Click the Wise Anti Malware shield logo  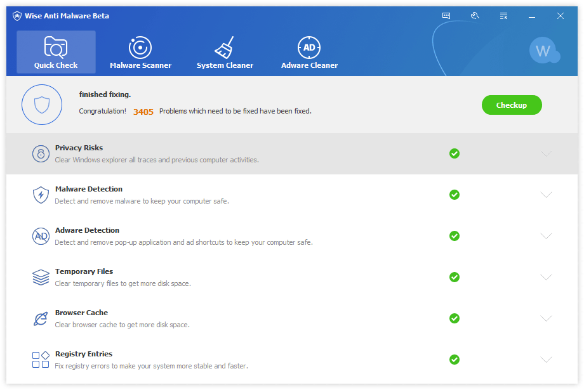(17, 16)
